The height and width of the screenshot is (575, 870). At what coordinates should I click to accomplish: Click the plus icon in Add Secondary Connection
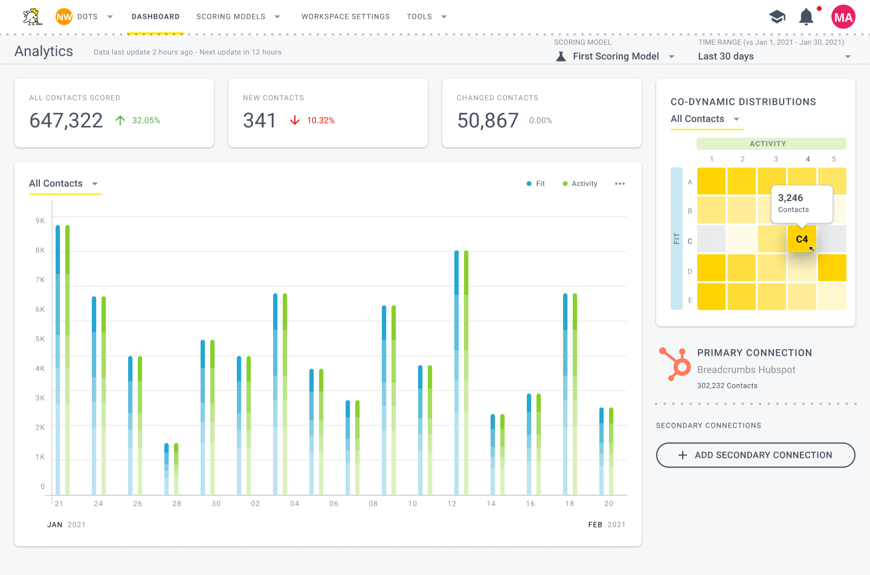coord(683,455)
